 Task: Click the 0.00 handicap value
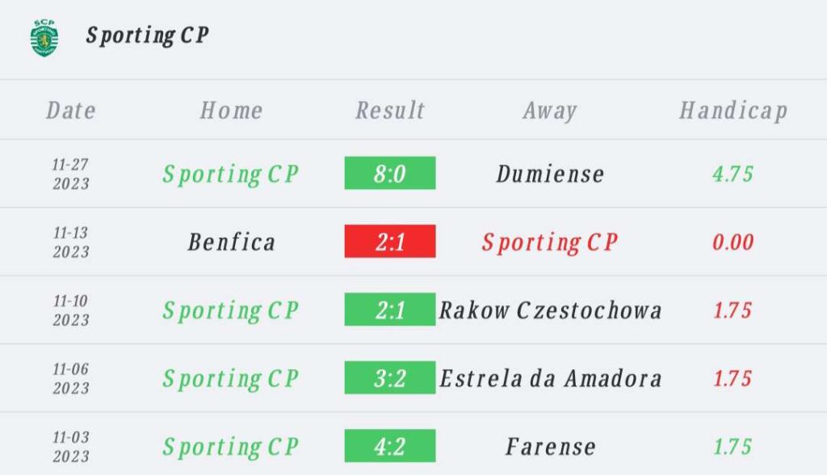[733, 242]
